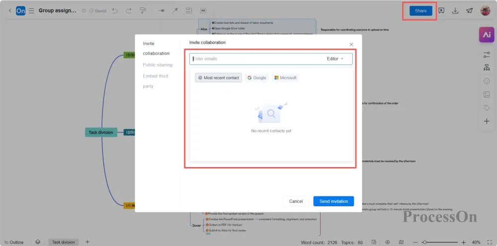Click the download/export icon in top bar
Screen dimensions: 497x246
point(455,10)
